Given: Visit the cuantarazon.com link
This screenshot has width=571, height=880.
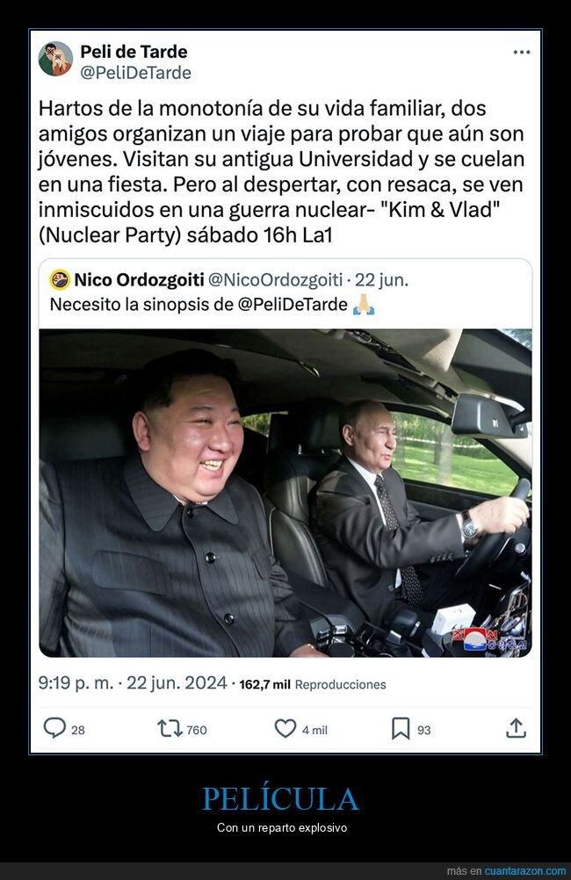Looking at the screenshot, I should point(525,871).
